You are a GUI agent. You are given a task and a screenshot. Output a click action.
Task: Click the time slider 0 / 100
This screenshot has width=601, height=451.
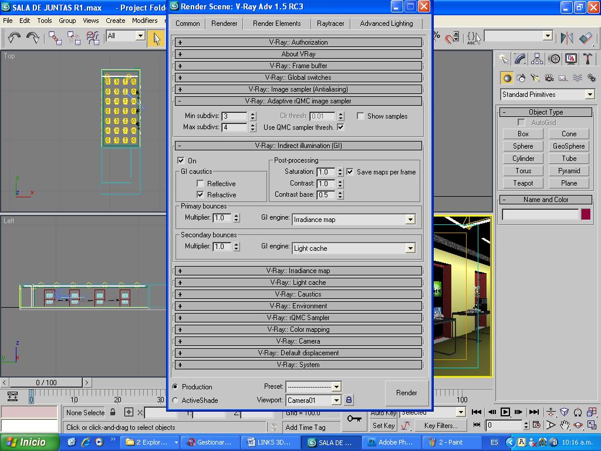click(46, 382)
